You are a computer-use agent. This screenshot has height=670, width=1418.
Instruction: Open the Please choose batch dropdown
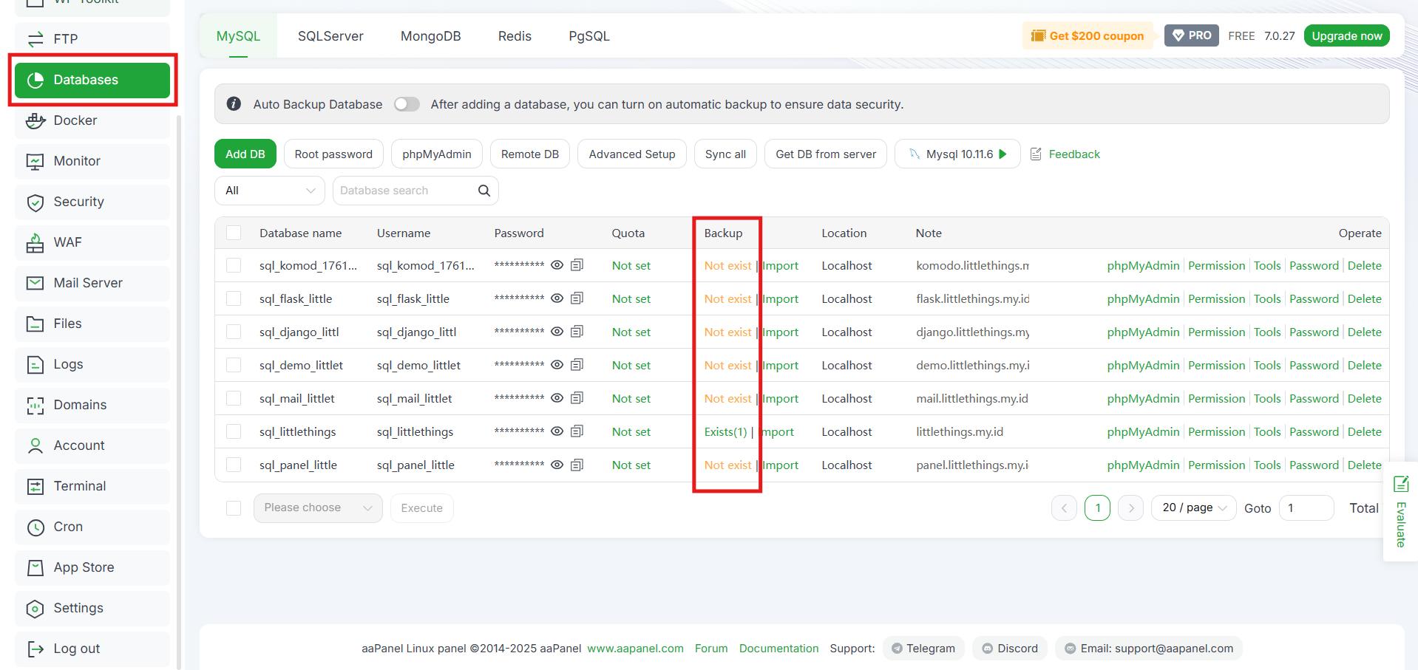(318, 507)
